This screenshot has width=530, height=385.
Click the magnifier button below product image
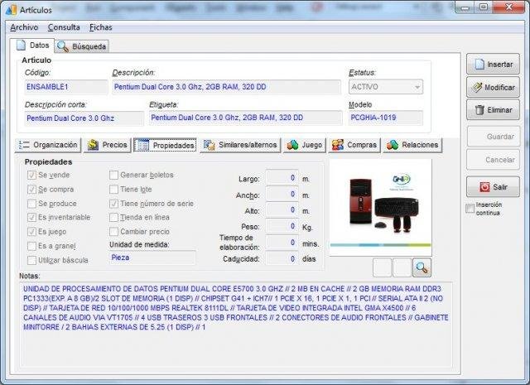tap(422, 267)
